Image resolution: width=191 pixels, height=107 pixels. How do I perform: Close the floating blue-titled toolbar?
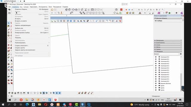click(121, 18)
